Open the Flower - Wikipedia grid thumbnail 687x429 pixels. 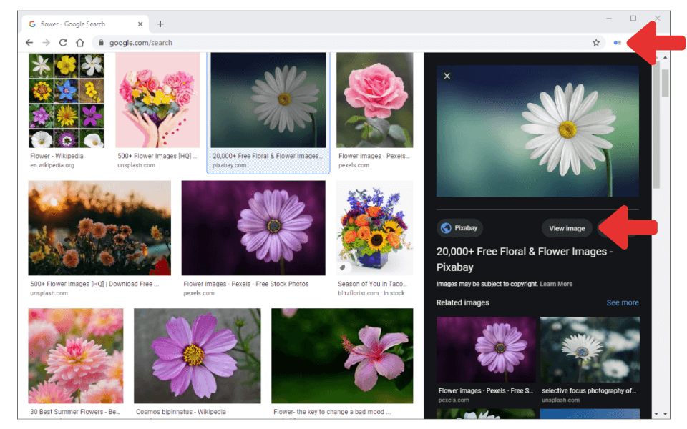point(67,100)
